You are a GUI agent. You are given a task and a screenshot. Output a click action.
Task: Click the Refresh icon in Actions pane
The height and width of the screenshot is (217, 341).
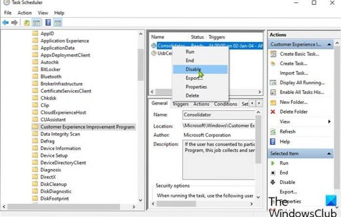tap(273, 132)
